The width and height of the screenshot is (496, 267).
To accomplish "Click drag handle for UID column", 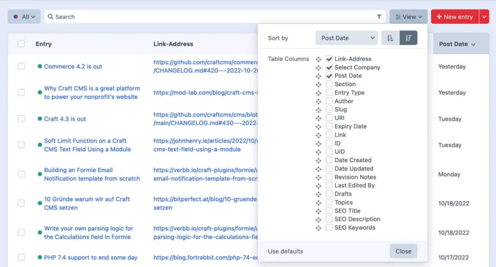I will [318, 152].
